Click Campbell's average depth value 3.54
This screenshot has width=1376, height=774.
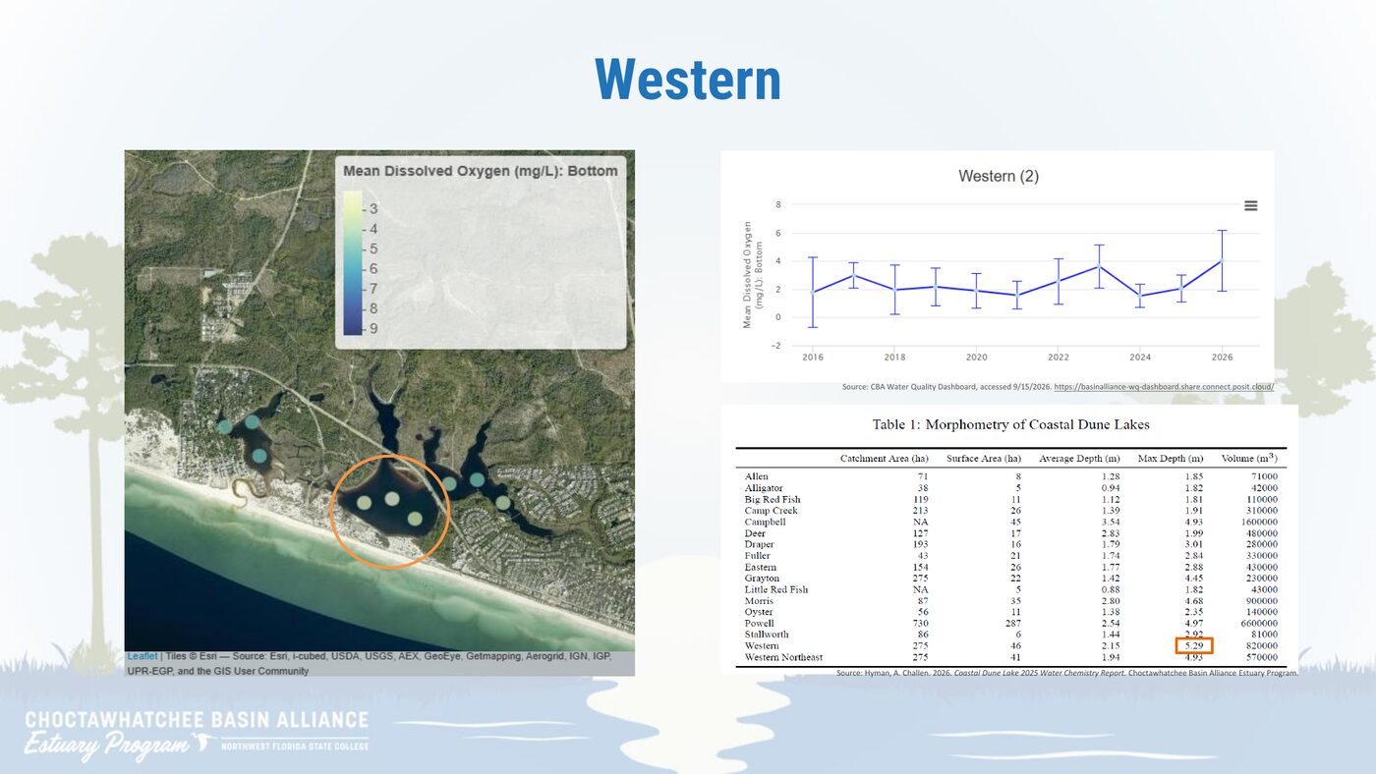1109,522
